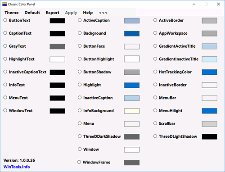Select the Background radio button
The height and width of the screenshot is (172, 225).
pyautogui.click(x=80, y=33)
